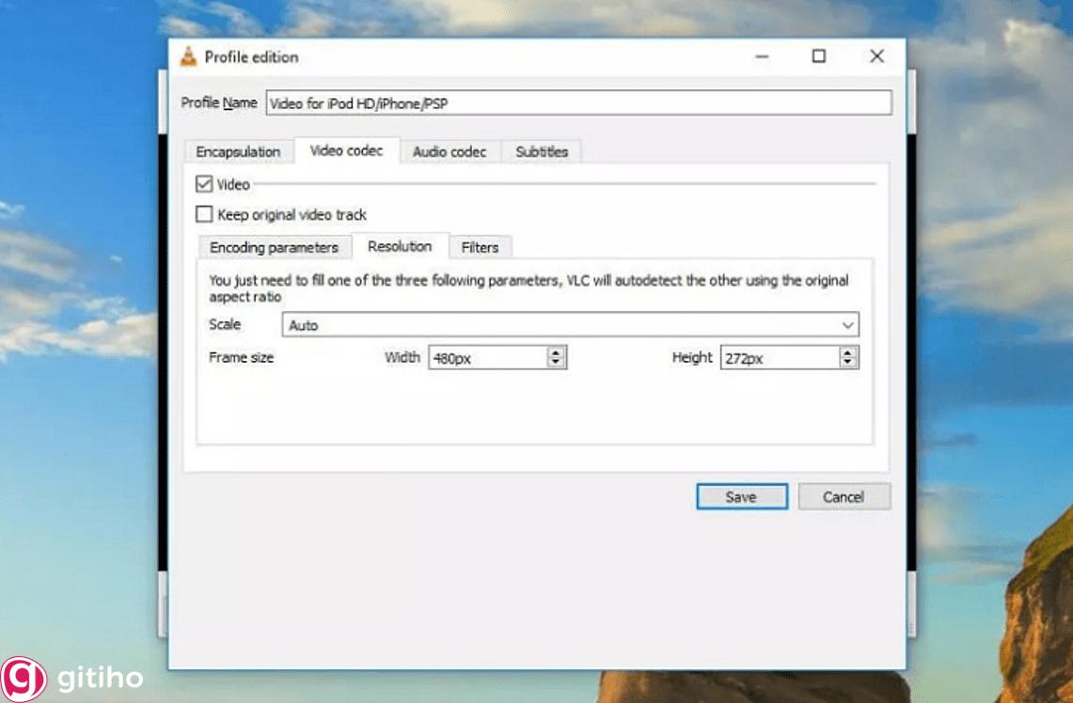The image size is (1073, 703).
Task: Open the Subtitles tab
Action: [x=541, y=151]
